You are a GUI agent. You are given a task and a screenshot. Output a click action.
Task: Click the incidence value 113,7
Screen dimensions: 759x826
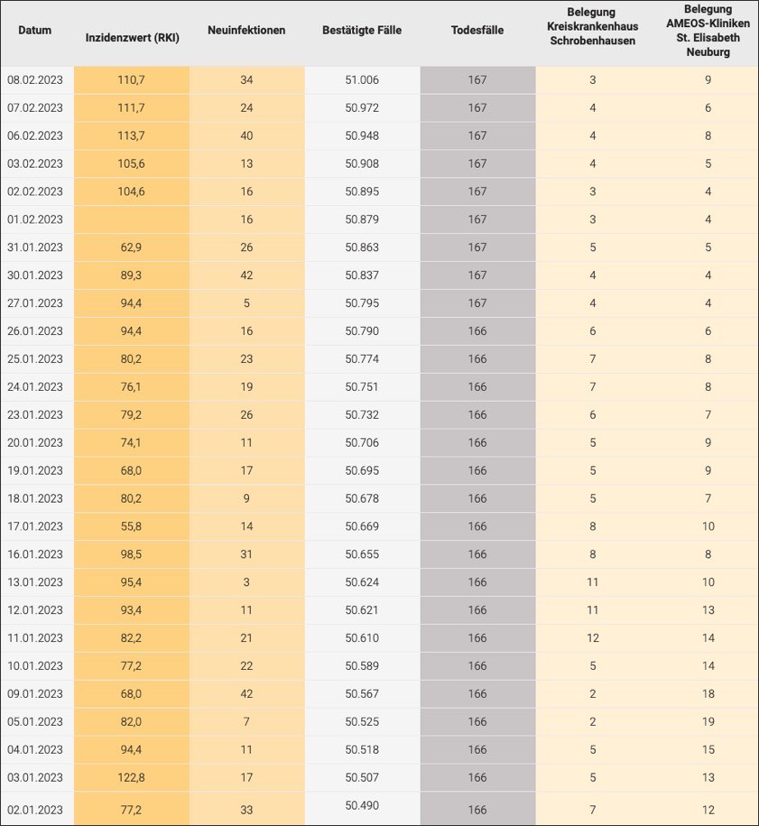click(x=132, y=136)
